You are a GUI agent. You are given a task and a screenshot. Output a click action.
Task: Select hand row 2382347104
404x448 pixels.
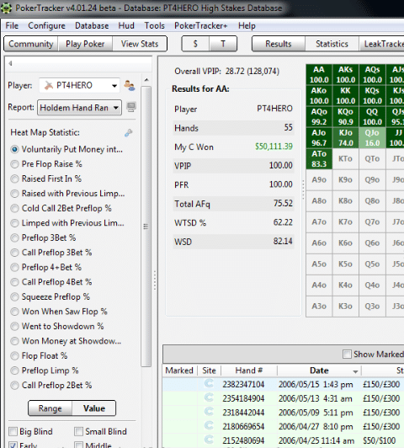click(x=283, y=384)
